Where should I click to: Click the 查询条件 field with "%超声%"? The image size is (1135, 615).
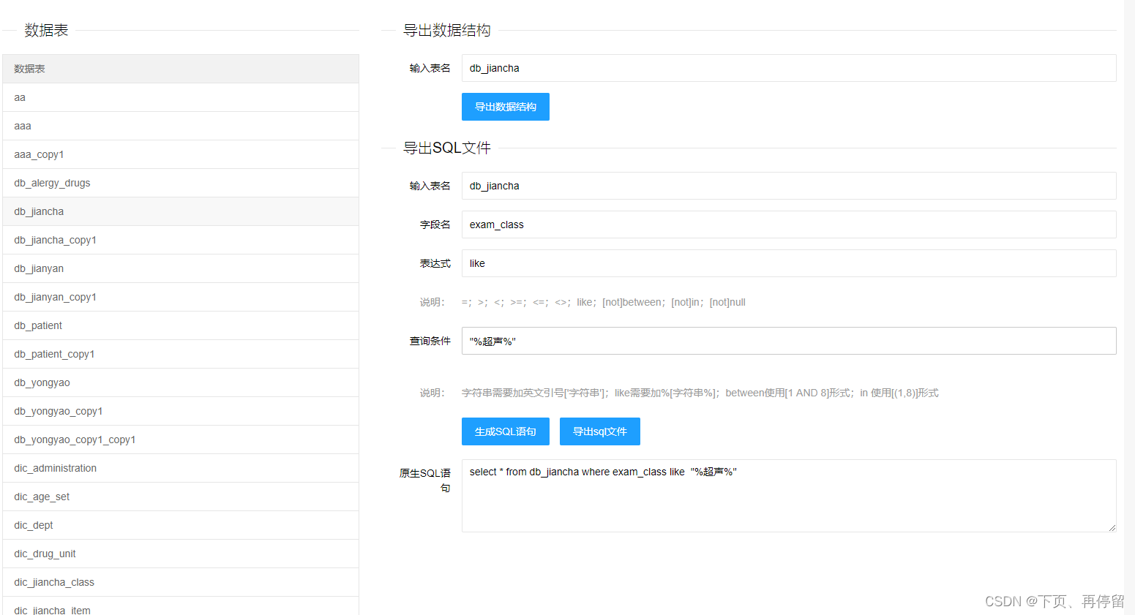[x=789, y=341]
